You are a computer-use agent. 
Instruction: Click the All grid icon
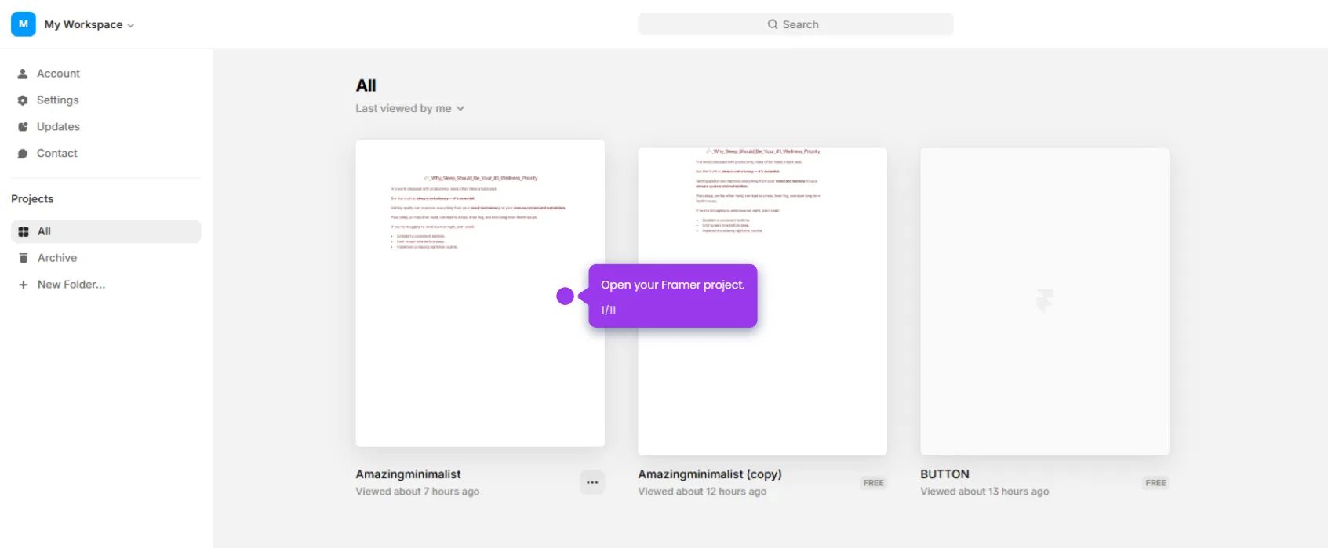[x=24, y=231]
